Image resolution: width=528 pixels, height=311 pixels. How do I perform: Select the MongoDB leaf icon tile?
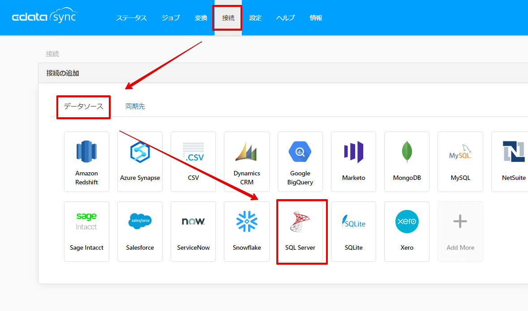coord(407,162)
